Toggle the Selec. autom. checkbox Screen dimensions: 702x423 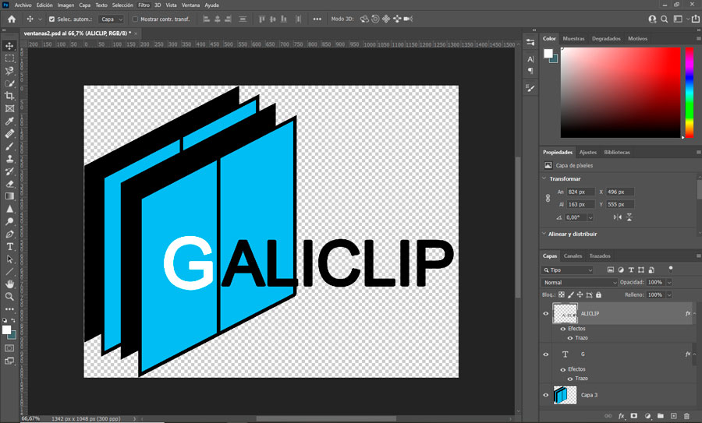(x=52, y=19)
